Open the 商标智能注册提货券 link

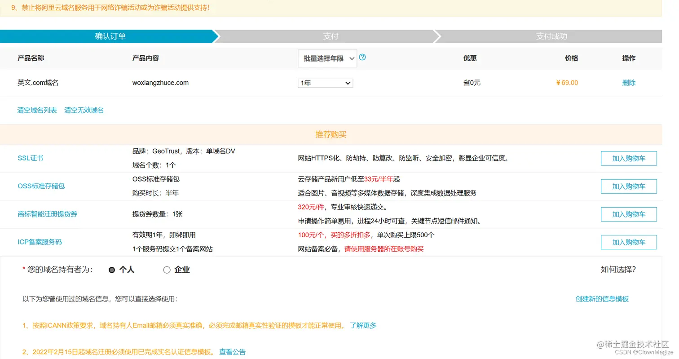47,214
